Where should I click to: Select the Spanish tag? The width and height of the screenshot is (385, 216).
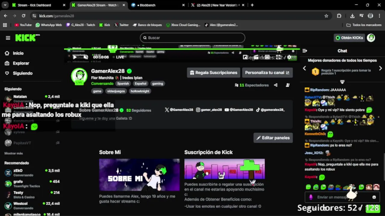pyautogui.click(x=123, y=84)
